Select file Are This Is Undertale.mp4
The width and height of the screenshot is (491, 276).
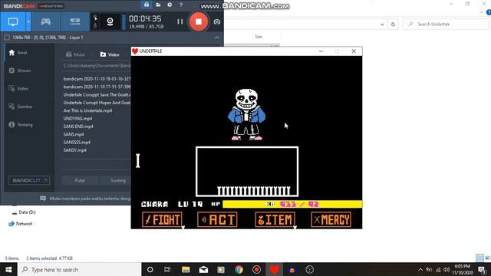pos(87,110)
